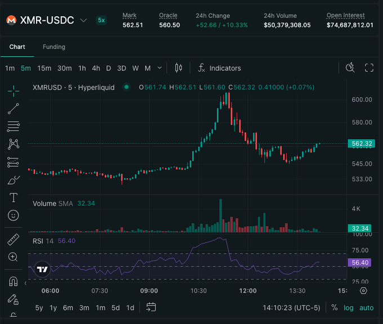Open the more intervals dropdown arrow

pyautogui.click(x=159, y=68)
